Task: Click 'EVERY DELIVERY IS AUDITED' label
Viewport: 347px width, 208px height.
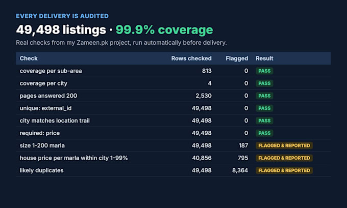Action: coord(62,16)
